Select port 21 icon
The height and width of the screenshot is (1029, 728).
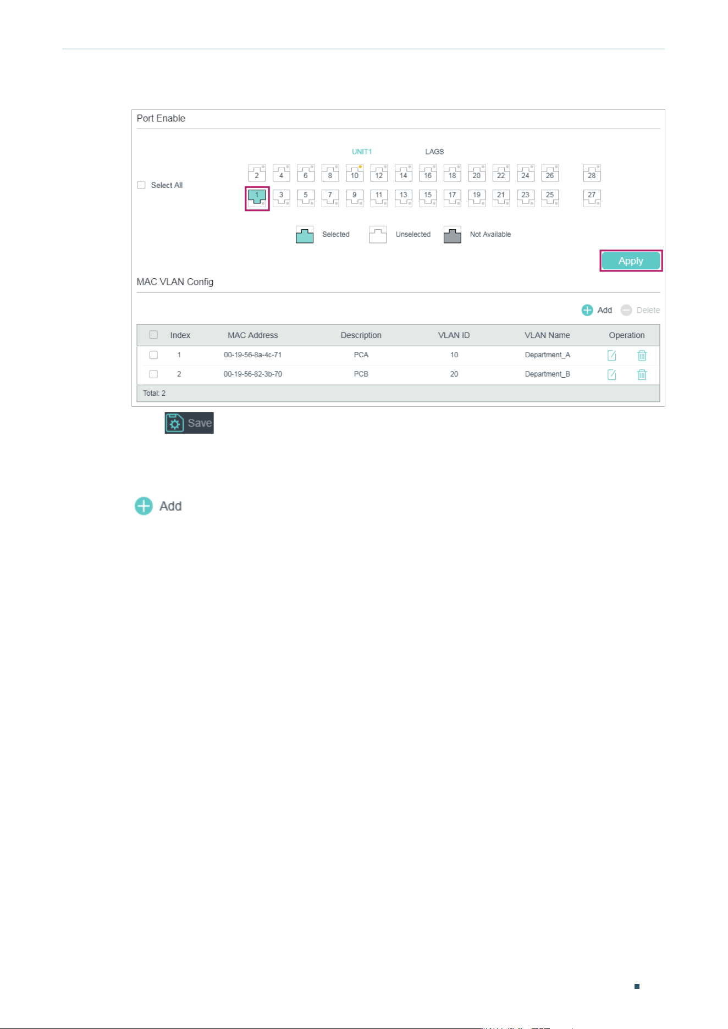pyautogui.click(x=501, y=198)
